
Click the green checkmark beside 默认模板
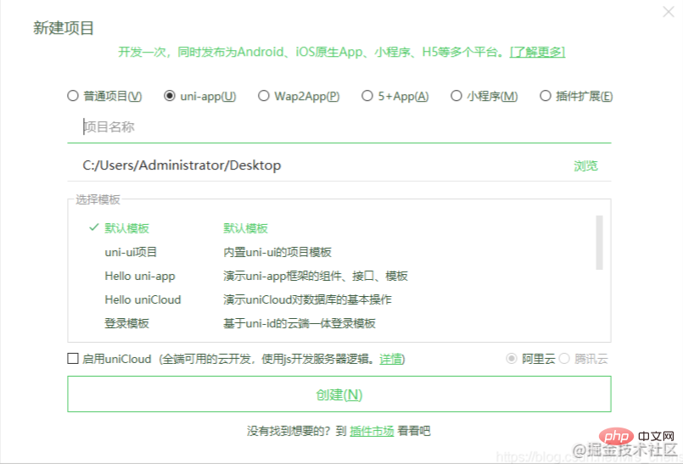point(93,227)
